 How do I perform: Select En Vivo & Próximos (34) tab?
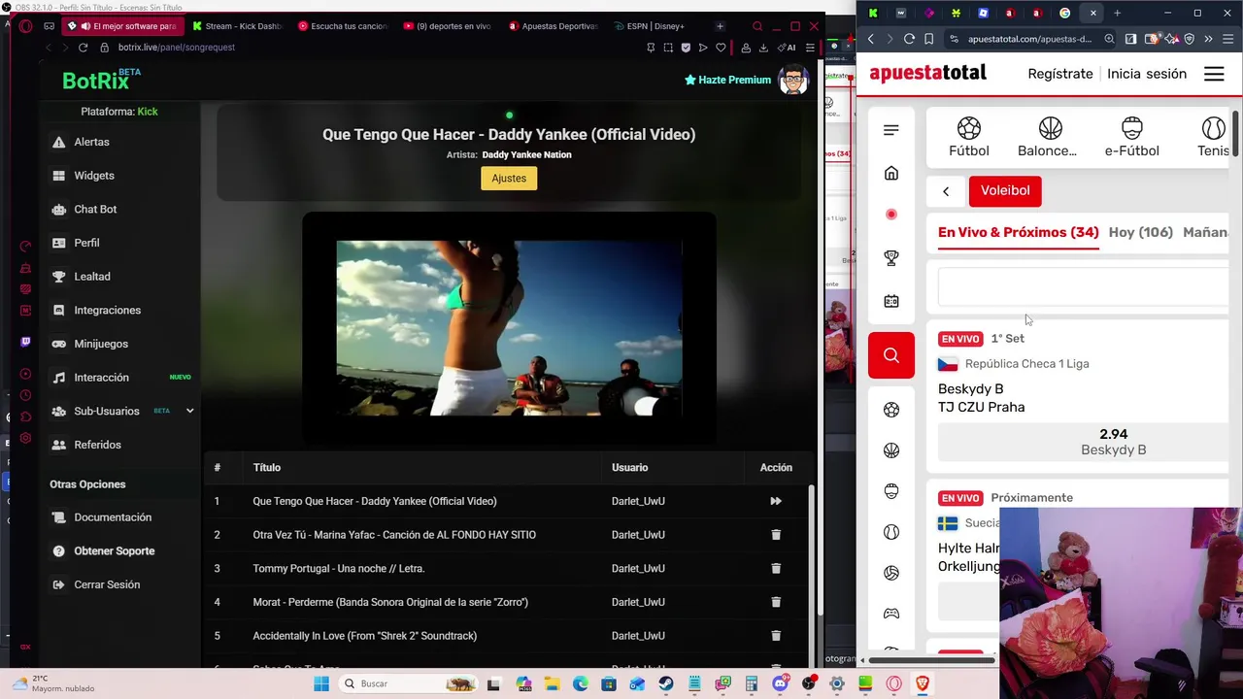[1019, 233]
